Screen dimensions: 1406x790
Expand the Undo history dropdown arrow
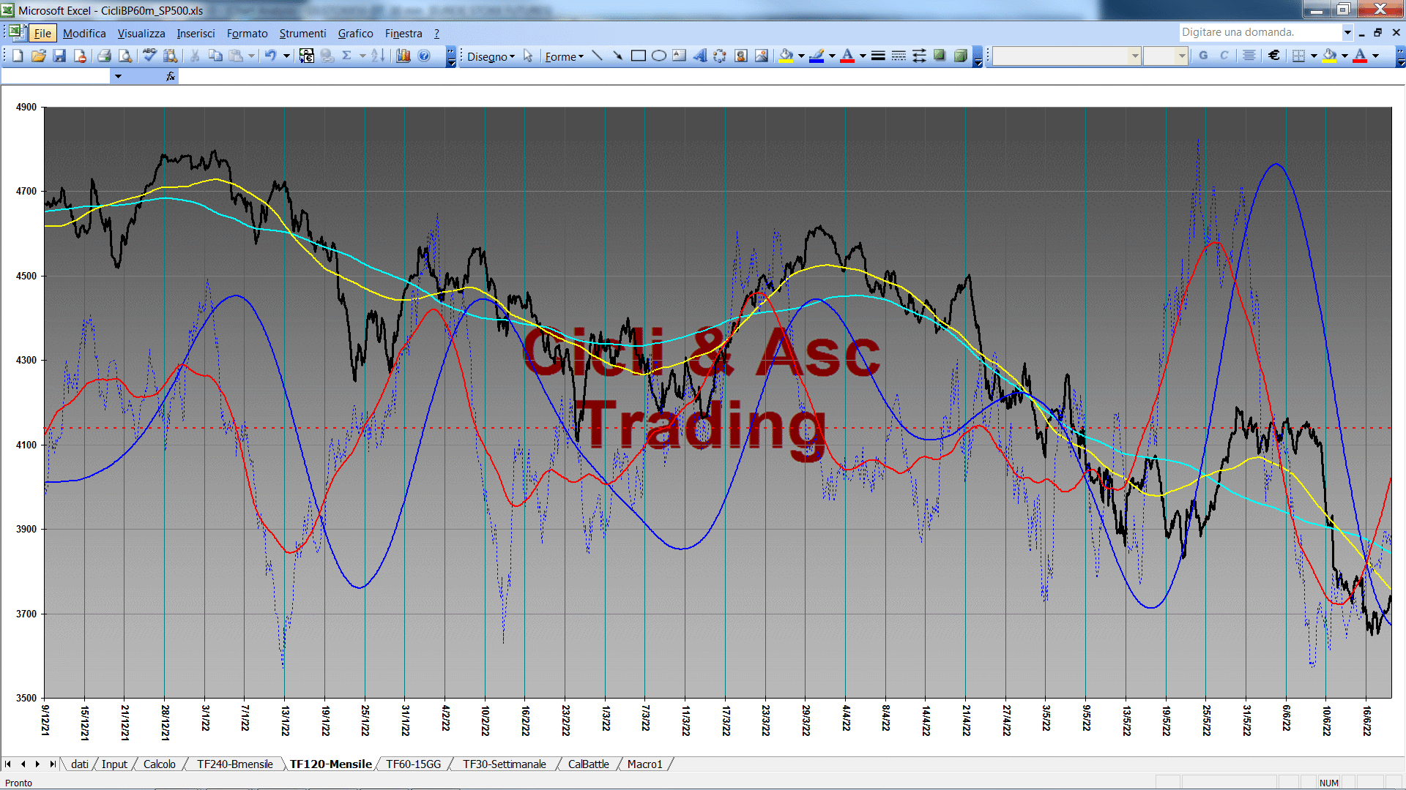286,56
